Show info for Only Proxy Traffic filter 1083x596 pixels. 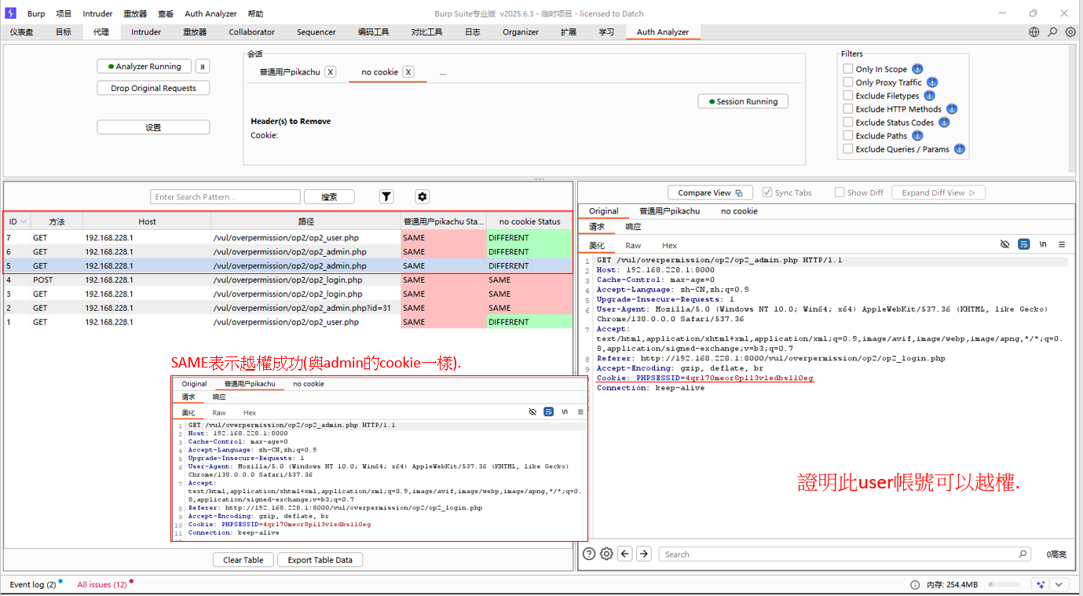pos(932,82)
